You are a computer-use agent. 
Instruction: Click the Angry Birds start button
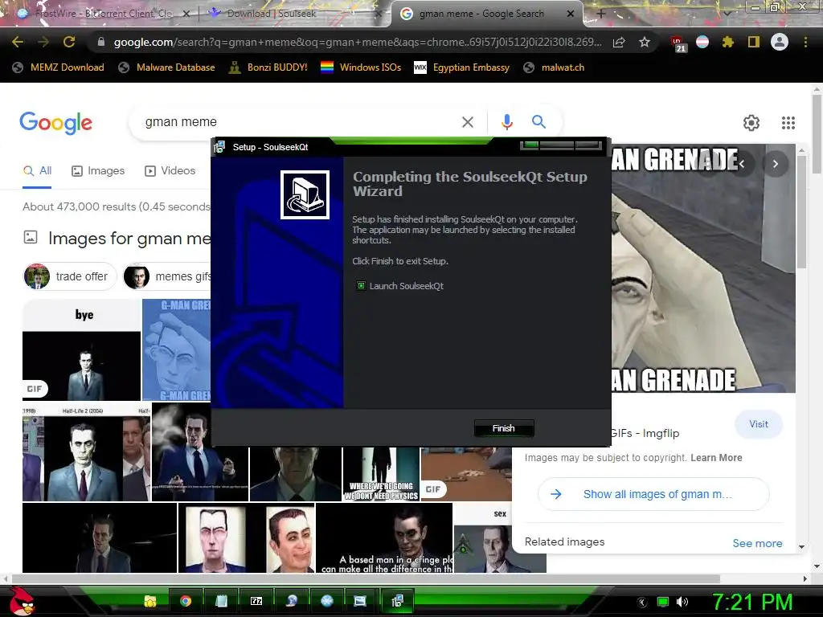click(x=21, y=601)
